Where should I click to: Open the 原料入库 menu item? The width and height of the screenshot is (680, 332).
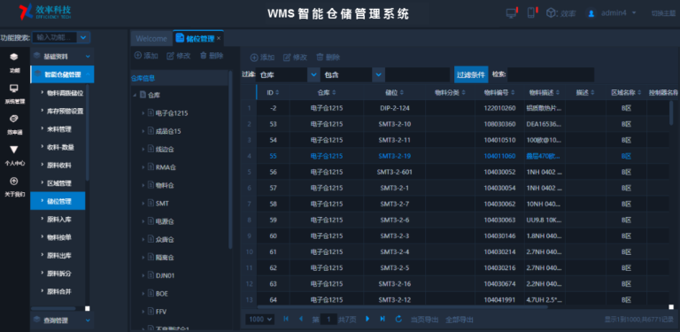(x=58, y=220)
